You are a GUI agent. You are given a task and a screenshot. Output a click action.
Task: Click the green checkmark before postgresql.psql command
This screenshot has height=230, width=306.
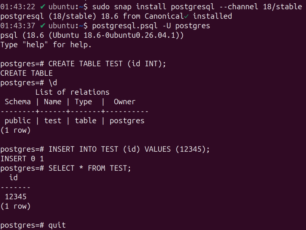[43, 25]
